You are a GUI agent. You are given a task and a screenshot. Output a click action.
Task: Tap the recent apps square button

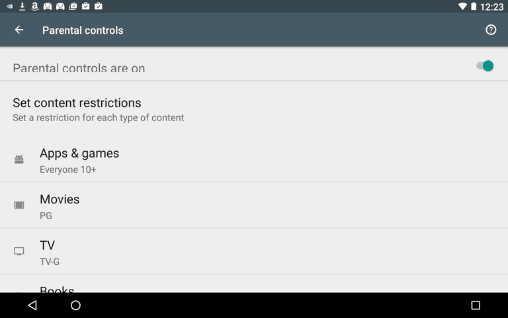point(476,305)
